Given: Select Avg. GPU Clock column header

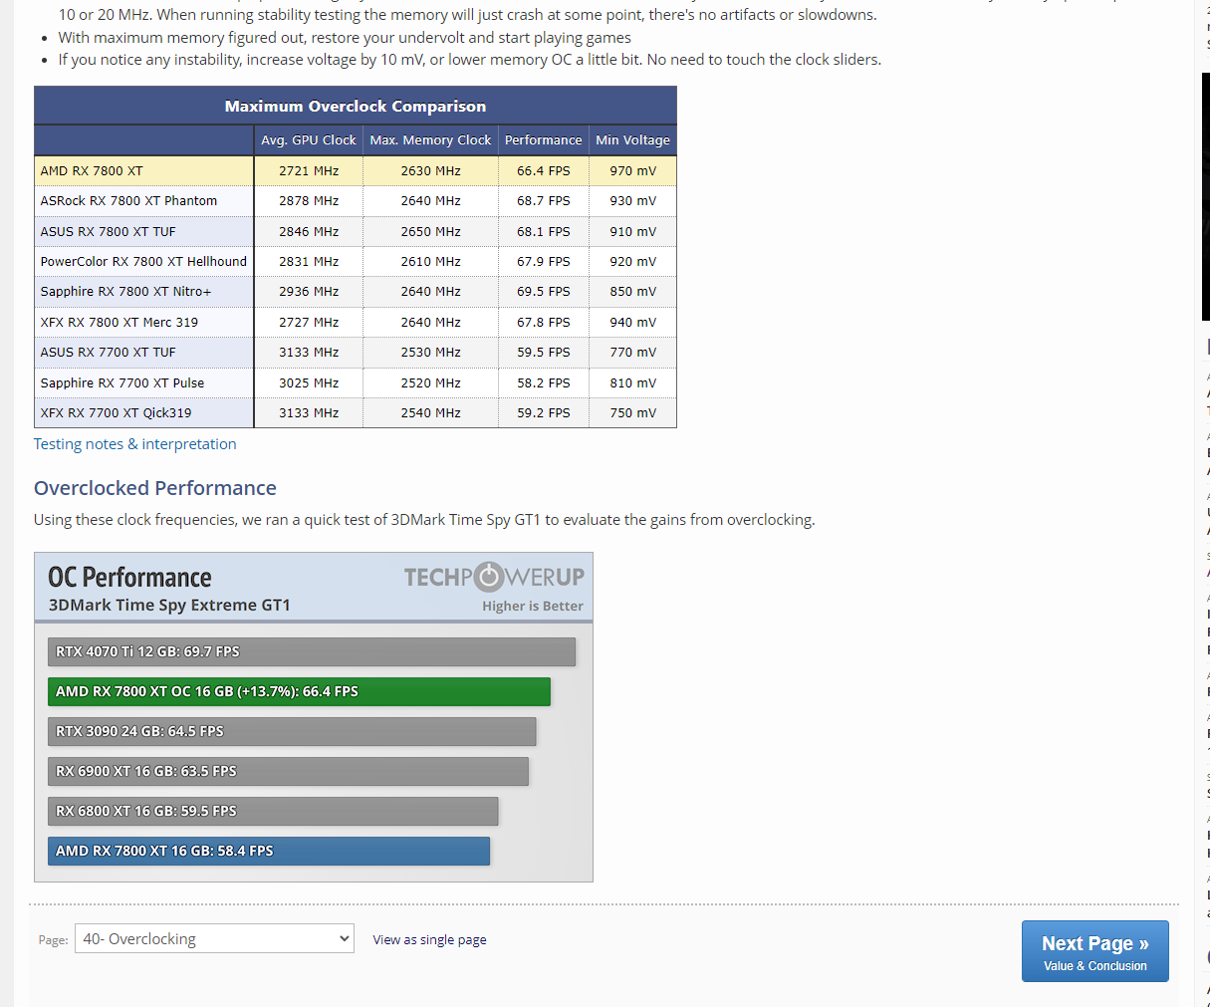Looking at the screenshot, I should tap(308, 140).
